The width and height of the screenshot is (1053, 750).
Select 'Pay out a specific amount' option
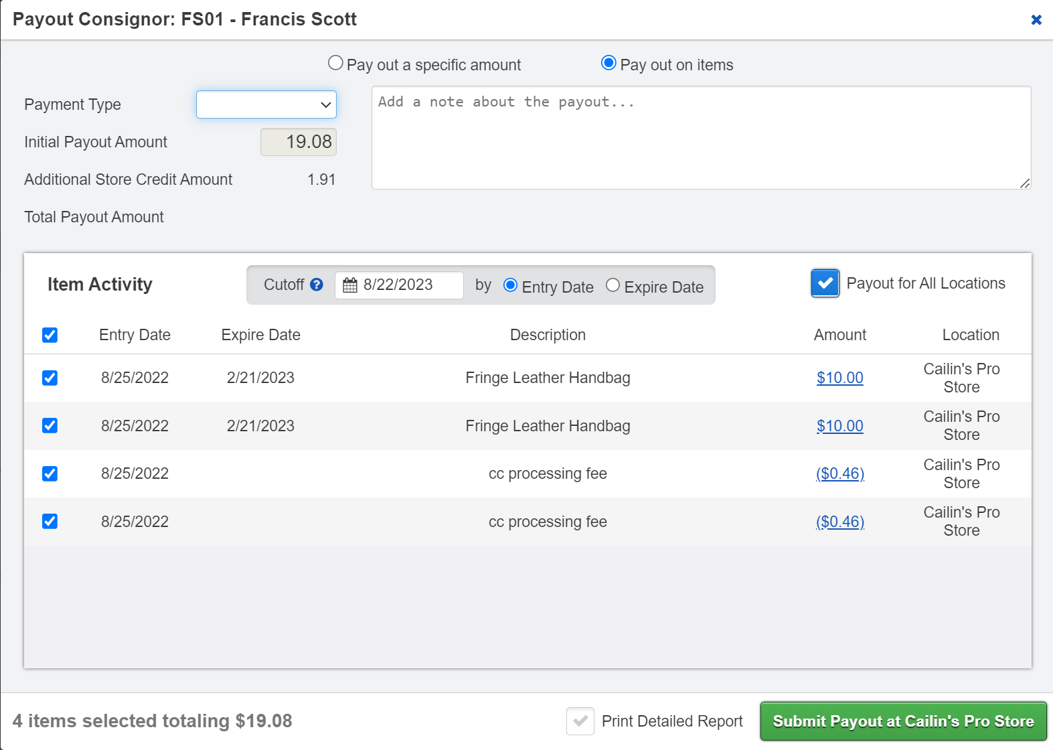(335, 64)
